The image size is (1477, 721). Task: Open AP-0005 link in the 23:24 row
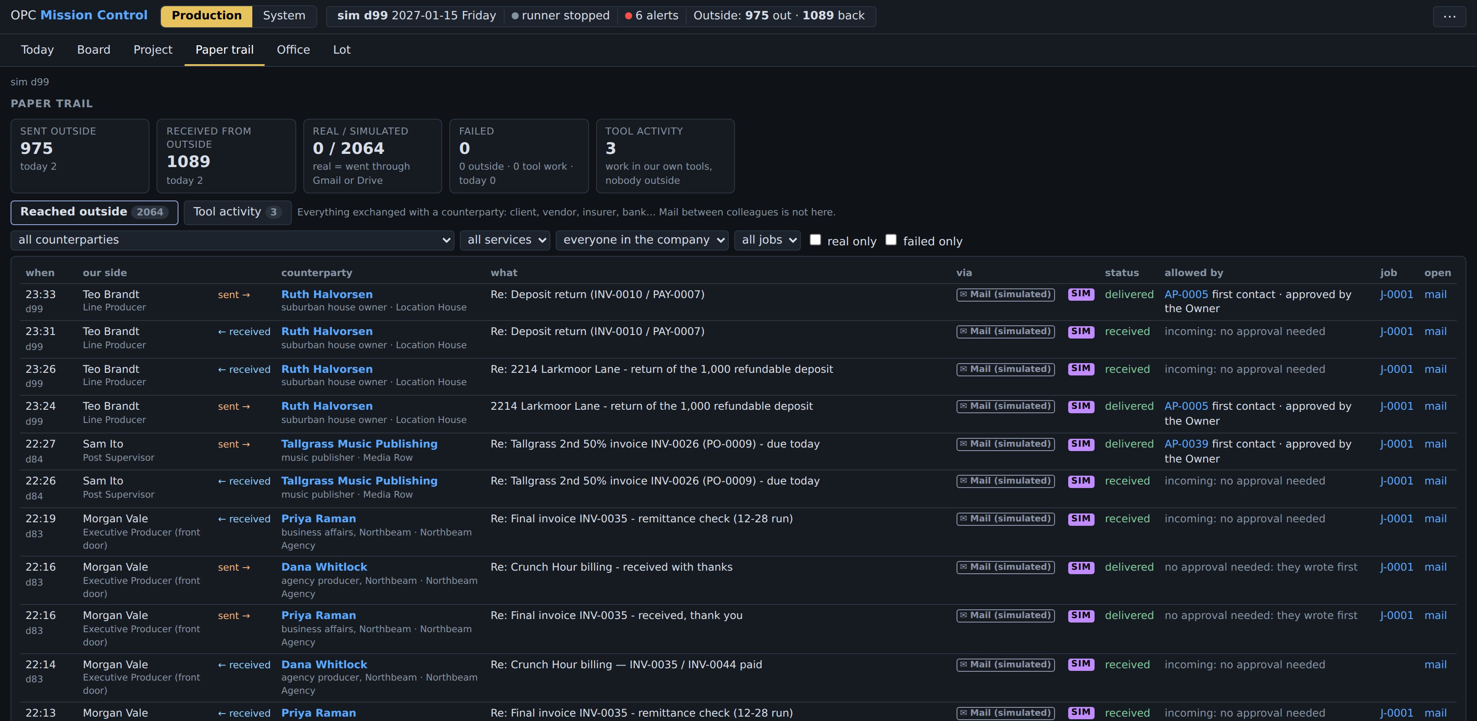[1186, 406]
